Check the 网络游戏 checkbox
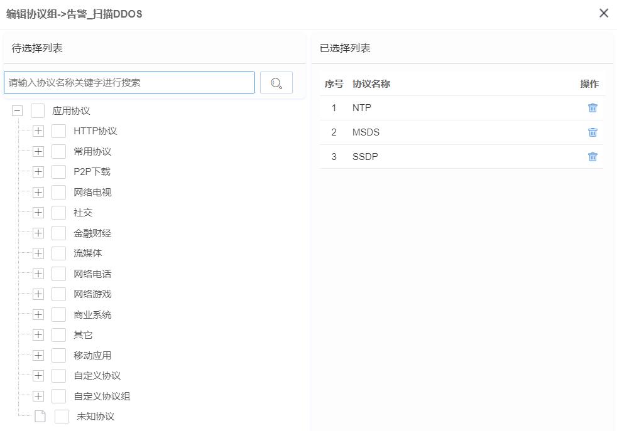 58,294
